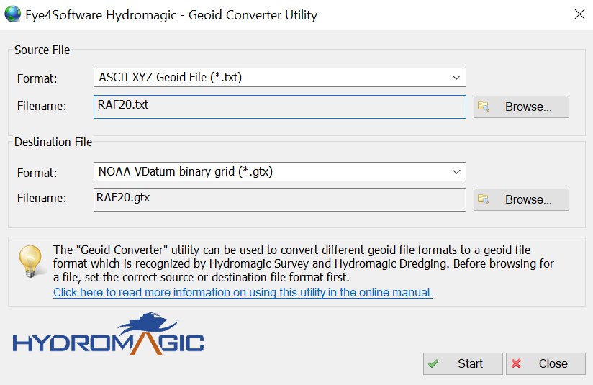Click the globe application icon in title bar
593x385 pixels.
point(13,14)
